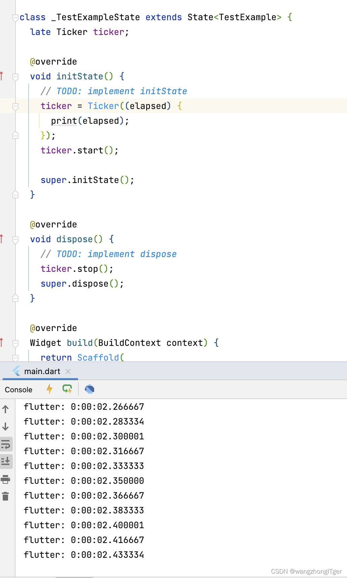This screenshot has width=347, height=578.
Task: Click the scroll down arrow in console sidebar
Action: tap(6, 427)
